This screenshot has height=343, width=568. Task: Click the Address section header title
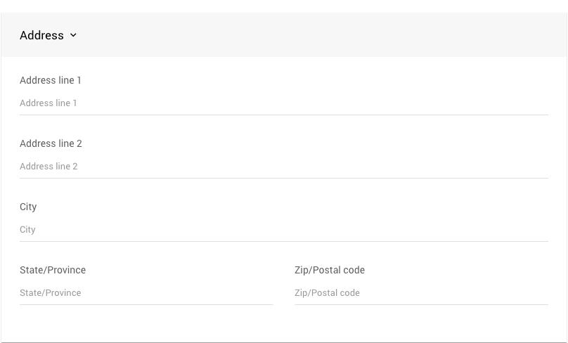click(41, 35)
